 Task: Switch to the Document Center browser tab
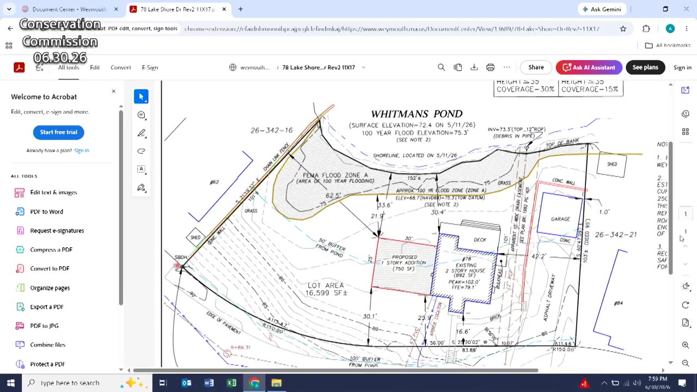coord(70,9)
